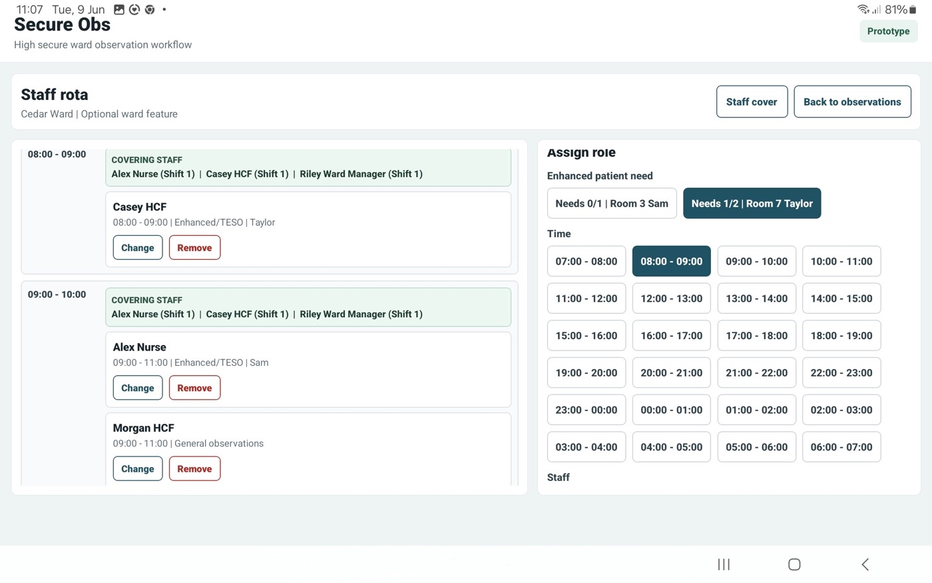Click the Secure Obs app title

pos(62,25)
